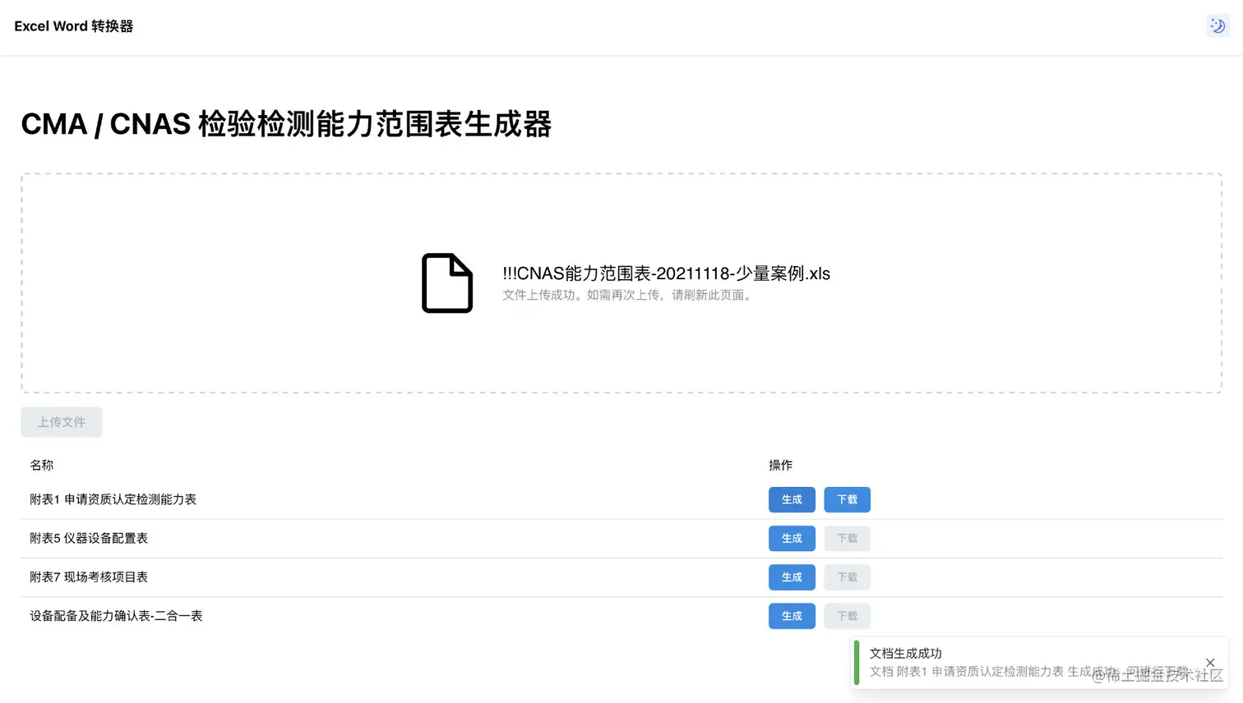Click the disabled 下载 button for 附表7
This screenshot has width=1243, height=703.
[847, 577]
